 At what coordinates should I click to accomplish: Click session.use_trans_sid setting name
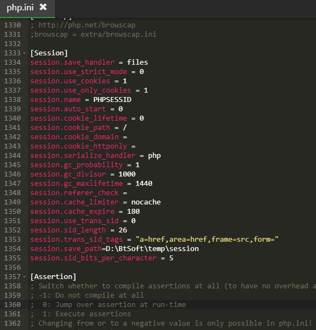(x=74, y=221)
